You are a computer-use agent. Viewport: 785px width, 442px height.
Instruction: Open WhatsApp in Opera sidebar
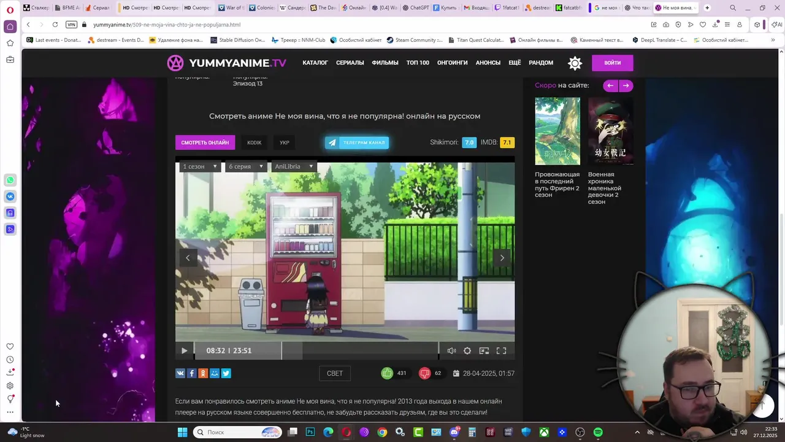point(10,180)
